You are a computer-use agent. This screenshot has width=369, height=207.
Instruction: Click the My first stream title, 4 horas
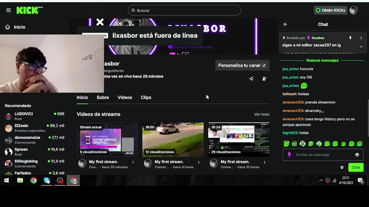click(x=169, y=162)
